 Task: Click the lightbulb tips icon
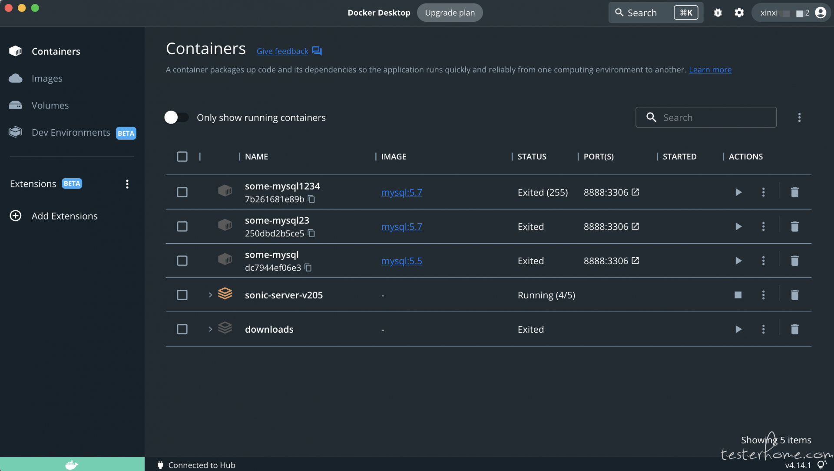point(821,465)
